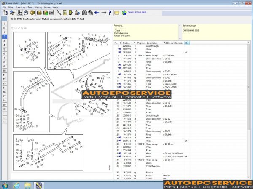Viewport: 253px width, 189px height.
Task: Open Internet Explorer from taskbar
Action: (x=16, y=186)
